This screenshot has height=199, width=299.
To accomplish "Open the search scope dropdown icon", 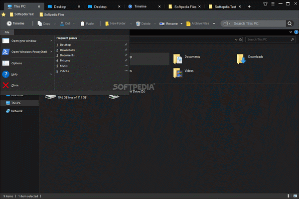I will (x=227, y=23).
